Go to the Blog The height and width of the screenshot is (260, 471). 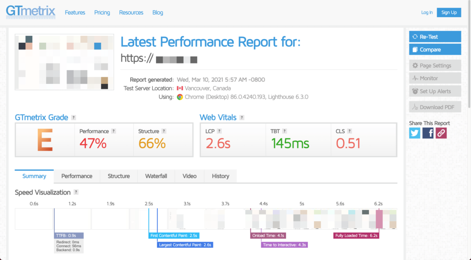pyautogui.click(x=157, y=12)
